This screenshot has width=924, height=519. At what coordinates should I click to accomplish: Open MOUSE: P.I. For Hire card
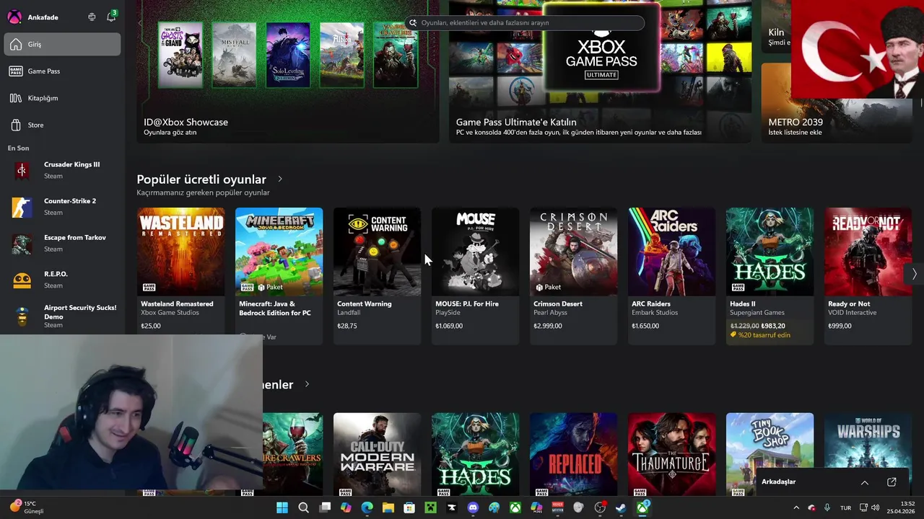point(475,276)
